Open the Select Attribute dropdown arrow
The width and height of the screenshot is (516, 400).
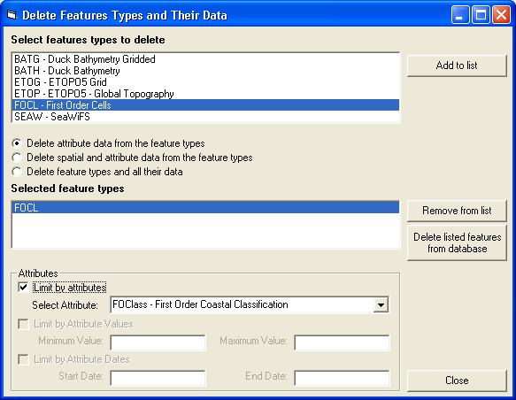[381, 305]
